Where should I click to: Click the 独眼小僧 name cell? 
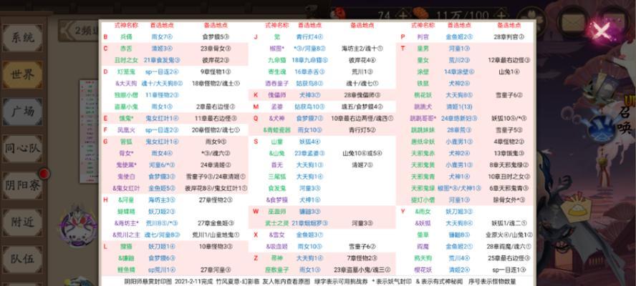(126, 95)
